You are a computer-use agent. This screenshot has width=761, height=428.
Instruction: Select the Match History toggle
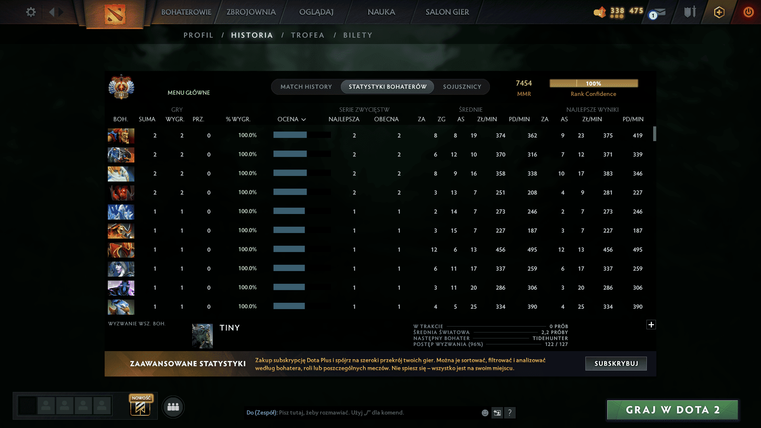(306, 87)
